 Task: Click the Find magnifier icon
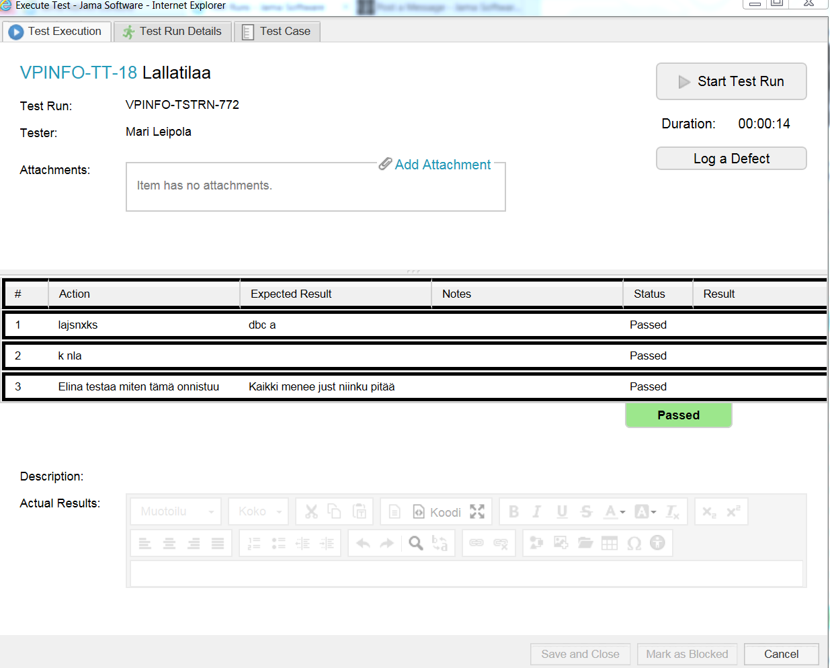(x=416, y=543)
